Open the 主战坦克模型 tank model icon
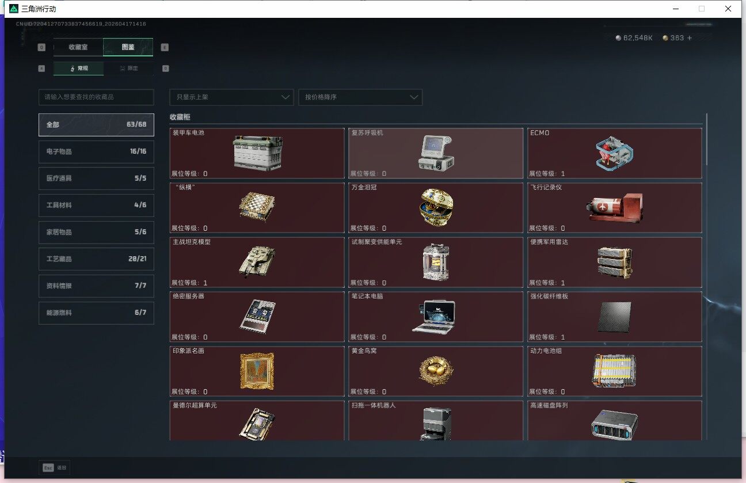Image resolution: width=746 pixels, height=483 pixels. click(257, 262)
